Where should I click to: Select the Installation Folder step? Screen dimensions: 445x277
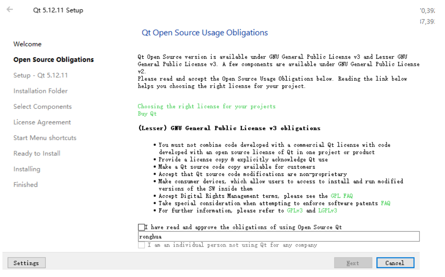tap(40, 91)
